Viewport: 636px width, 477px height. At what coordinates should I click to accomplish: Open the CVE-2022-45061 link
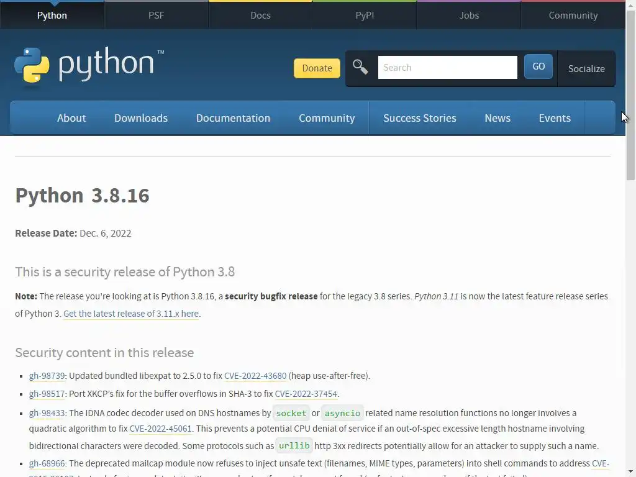point(160,429)
